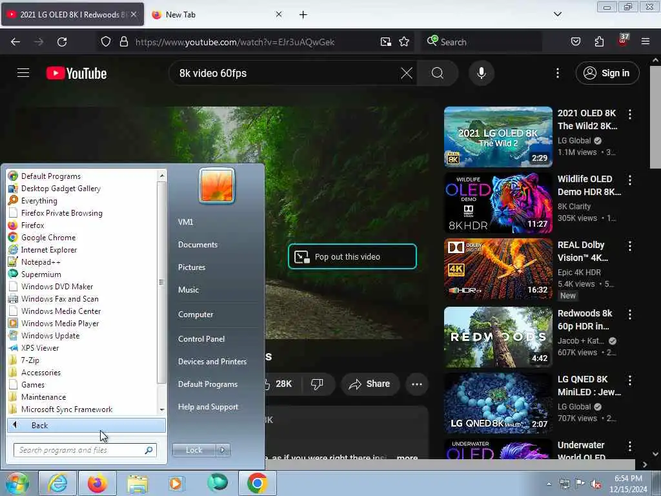Viewport: 661px width, 496px height.
Task: Open the YouTube guide hamburger menu
Action: point(23,73)
